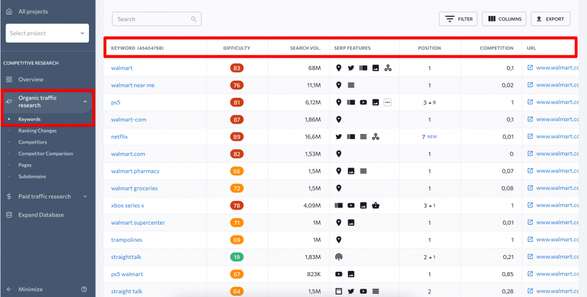587x297 pixels.
Task: Open the walmart-com keyword link
Action: (128, 120)
